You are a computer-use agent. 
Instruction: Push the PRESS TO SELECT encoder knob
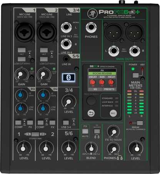click(x=91, y=101)
